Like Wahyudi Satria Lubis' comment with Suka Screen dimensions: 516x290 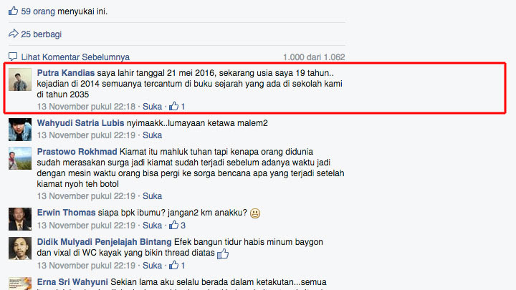[152, 135]
